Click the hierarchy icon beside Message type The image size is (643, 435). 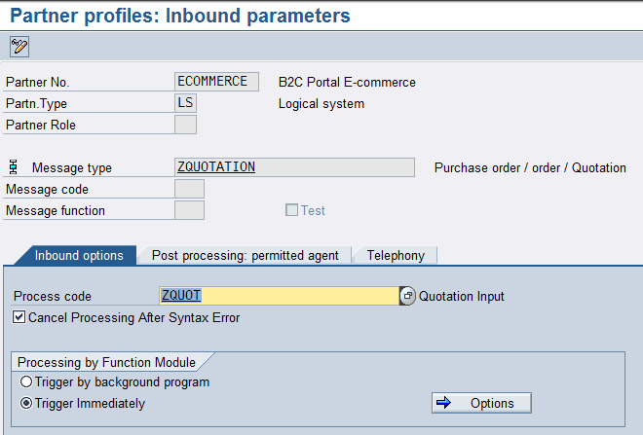point(14,167)
